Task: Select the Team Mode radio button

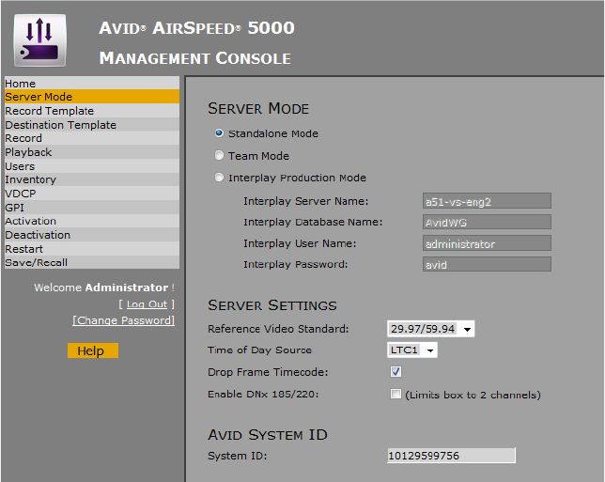Action: pyautogui.click(x=219, y=155)
